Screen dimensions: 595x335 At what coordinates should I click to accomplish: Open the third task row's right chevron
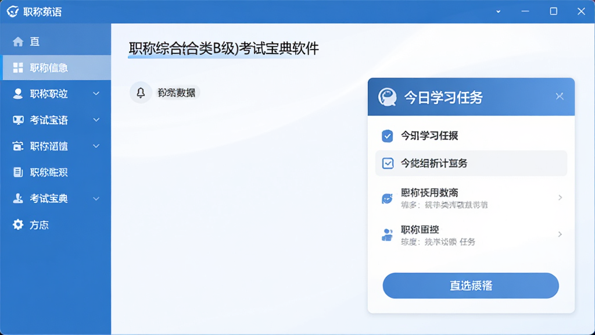pos(560,198)
